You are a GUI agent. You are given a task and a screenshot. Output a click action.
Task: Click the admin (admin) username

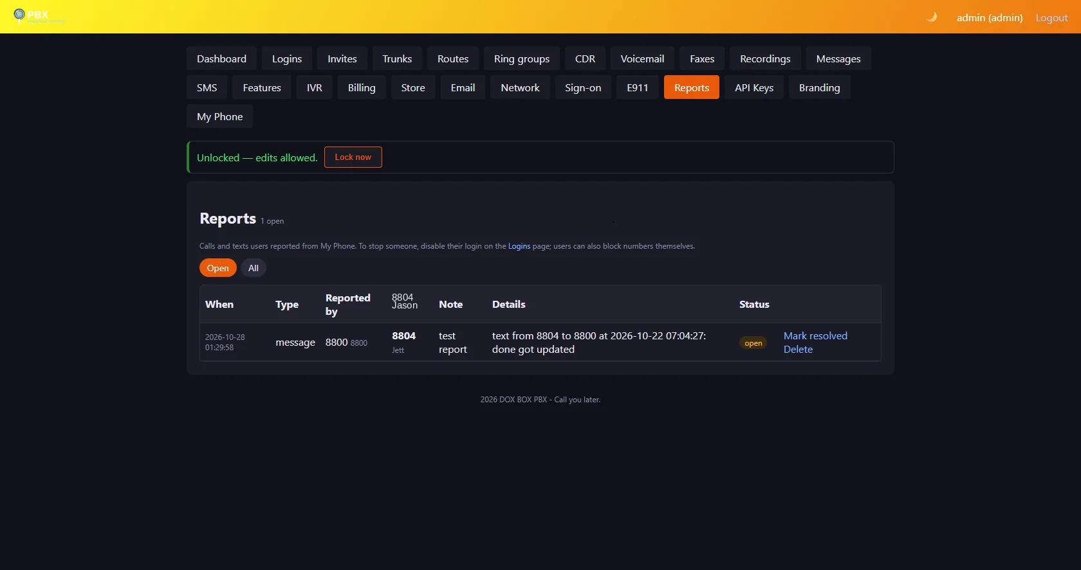click(990, 17)
